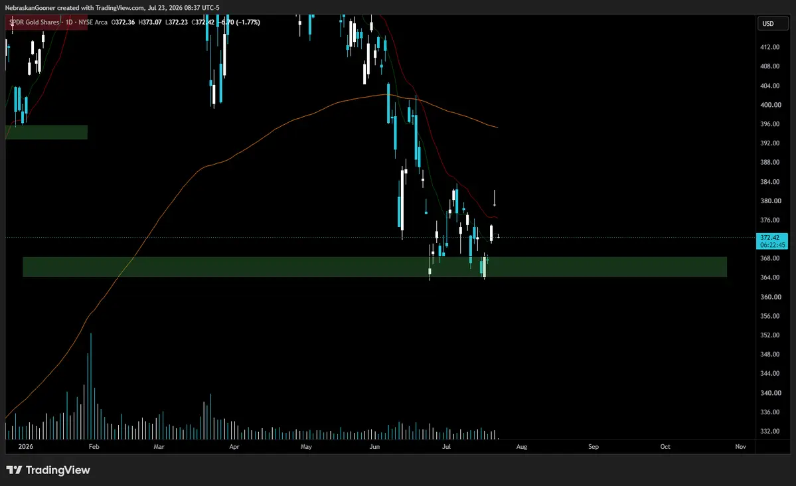Click the bar countdown 06:22:45
The width and height of the screenshot is (796, 486).
772,245
